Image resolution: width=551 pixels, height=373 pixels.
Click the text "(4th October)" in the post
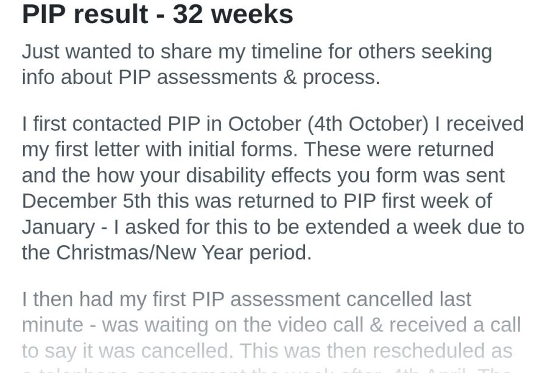click(x=368, y=124)
